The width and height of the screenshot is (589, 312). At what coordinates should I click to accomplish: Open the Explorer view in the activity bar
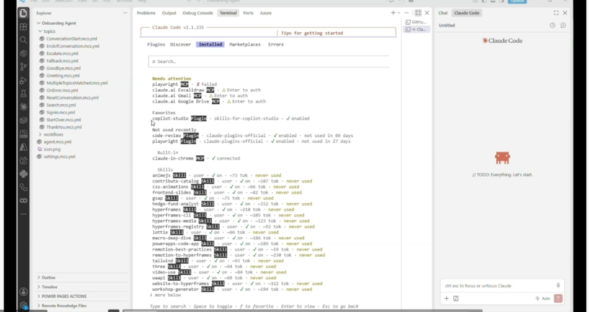click(x=23, y=13)
